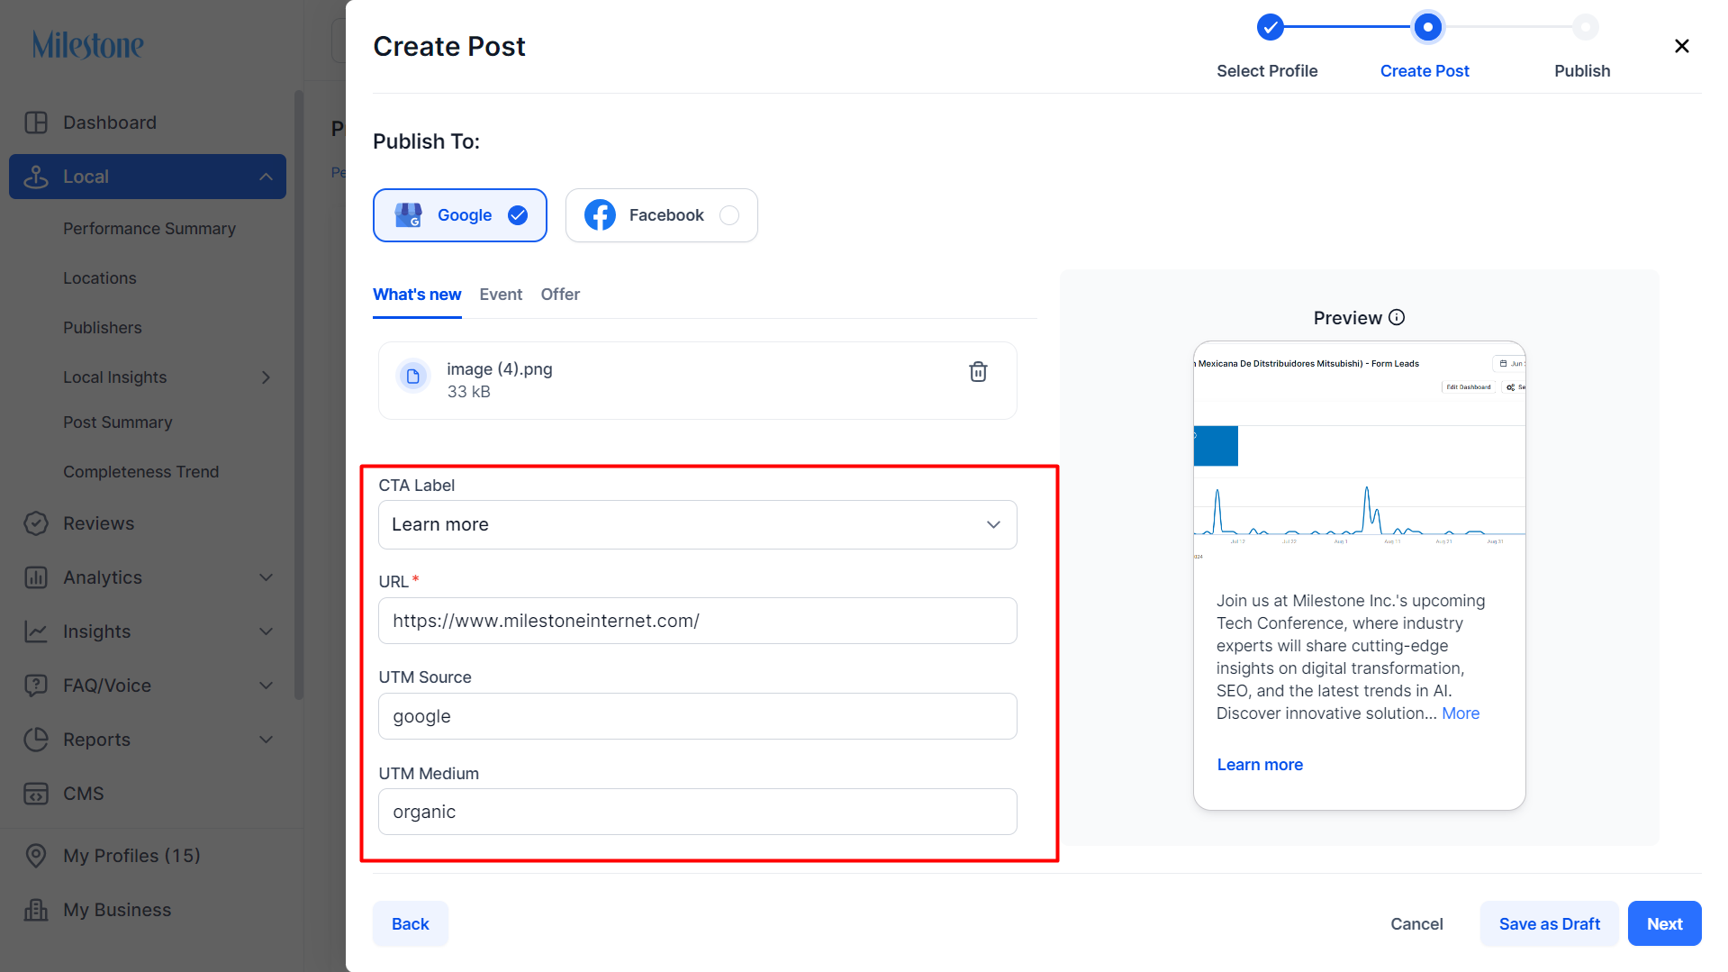Open Reviews via its checkmark icon
This screenshot has height=972, width=1728.
pos(36,523)
